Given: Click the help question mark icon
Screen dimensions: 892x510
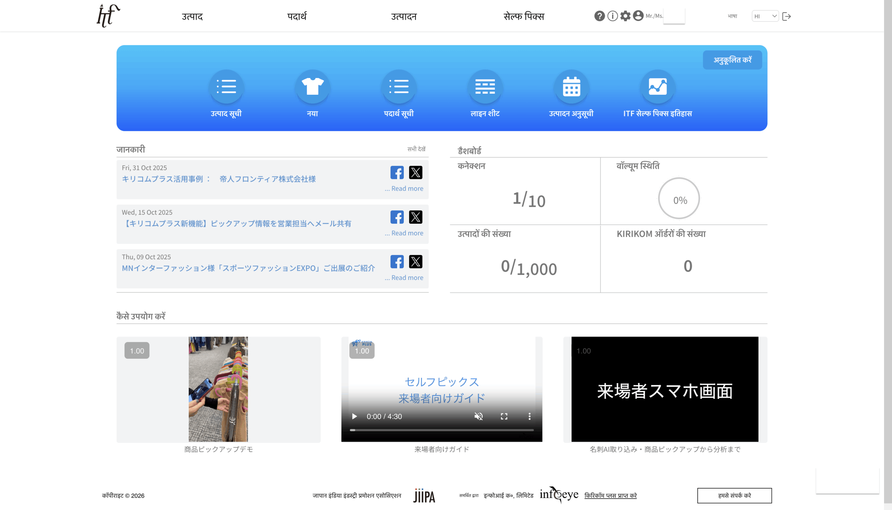Looking at the screenshot, I should [599, 16].
